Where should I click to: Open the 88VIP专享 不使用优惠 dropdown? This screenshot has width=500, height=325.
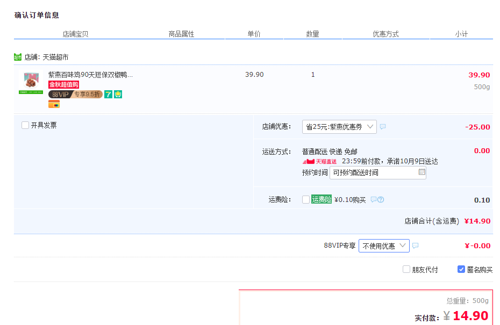[x=384, y=245]
